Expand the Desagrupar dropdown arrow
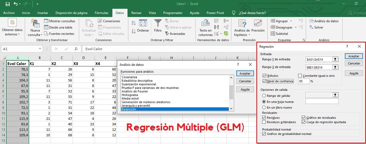 (x=296, y=27)
